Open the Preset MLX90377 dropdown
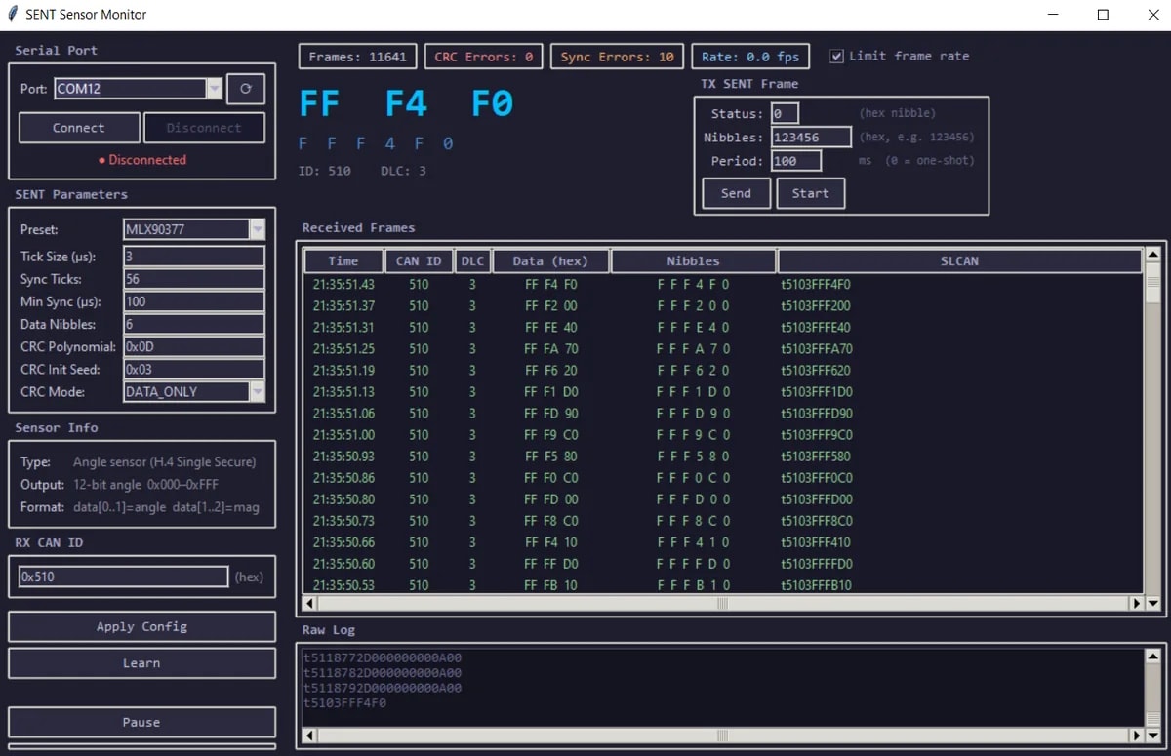 [x=258, y=230]
